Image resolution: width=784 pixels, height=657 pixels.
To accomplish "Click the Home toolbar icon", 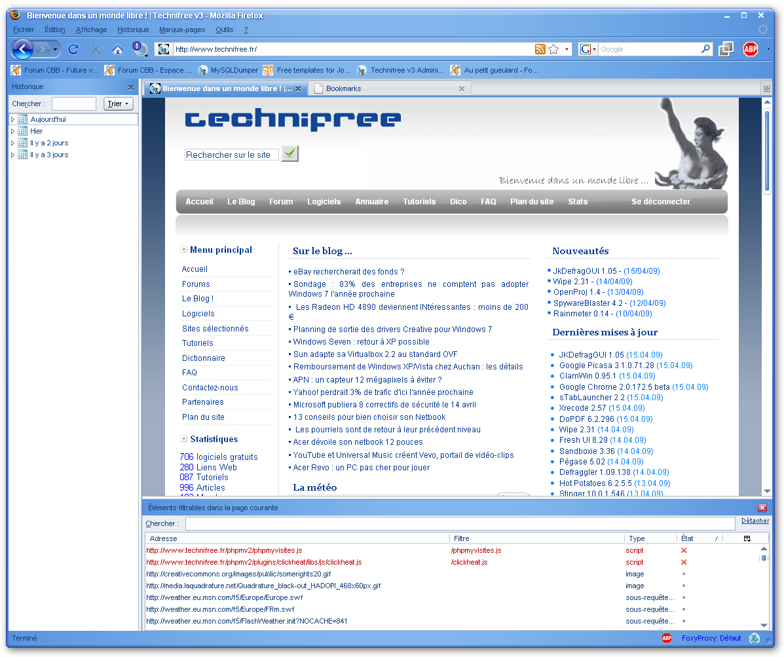I will (x=118, y=49).
